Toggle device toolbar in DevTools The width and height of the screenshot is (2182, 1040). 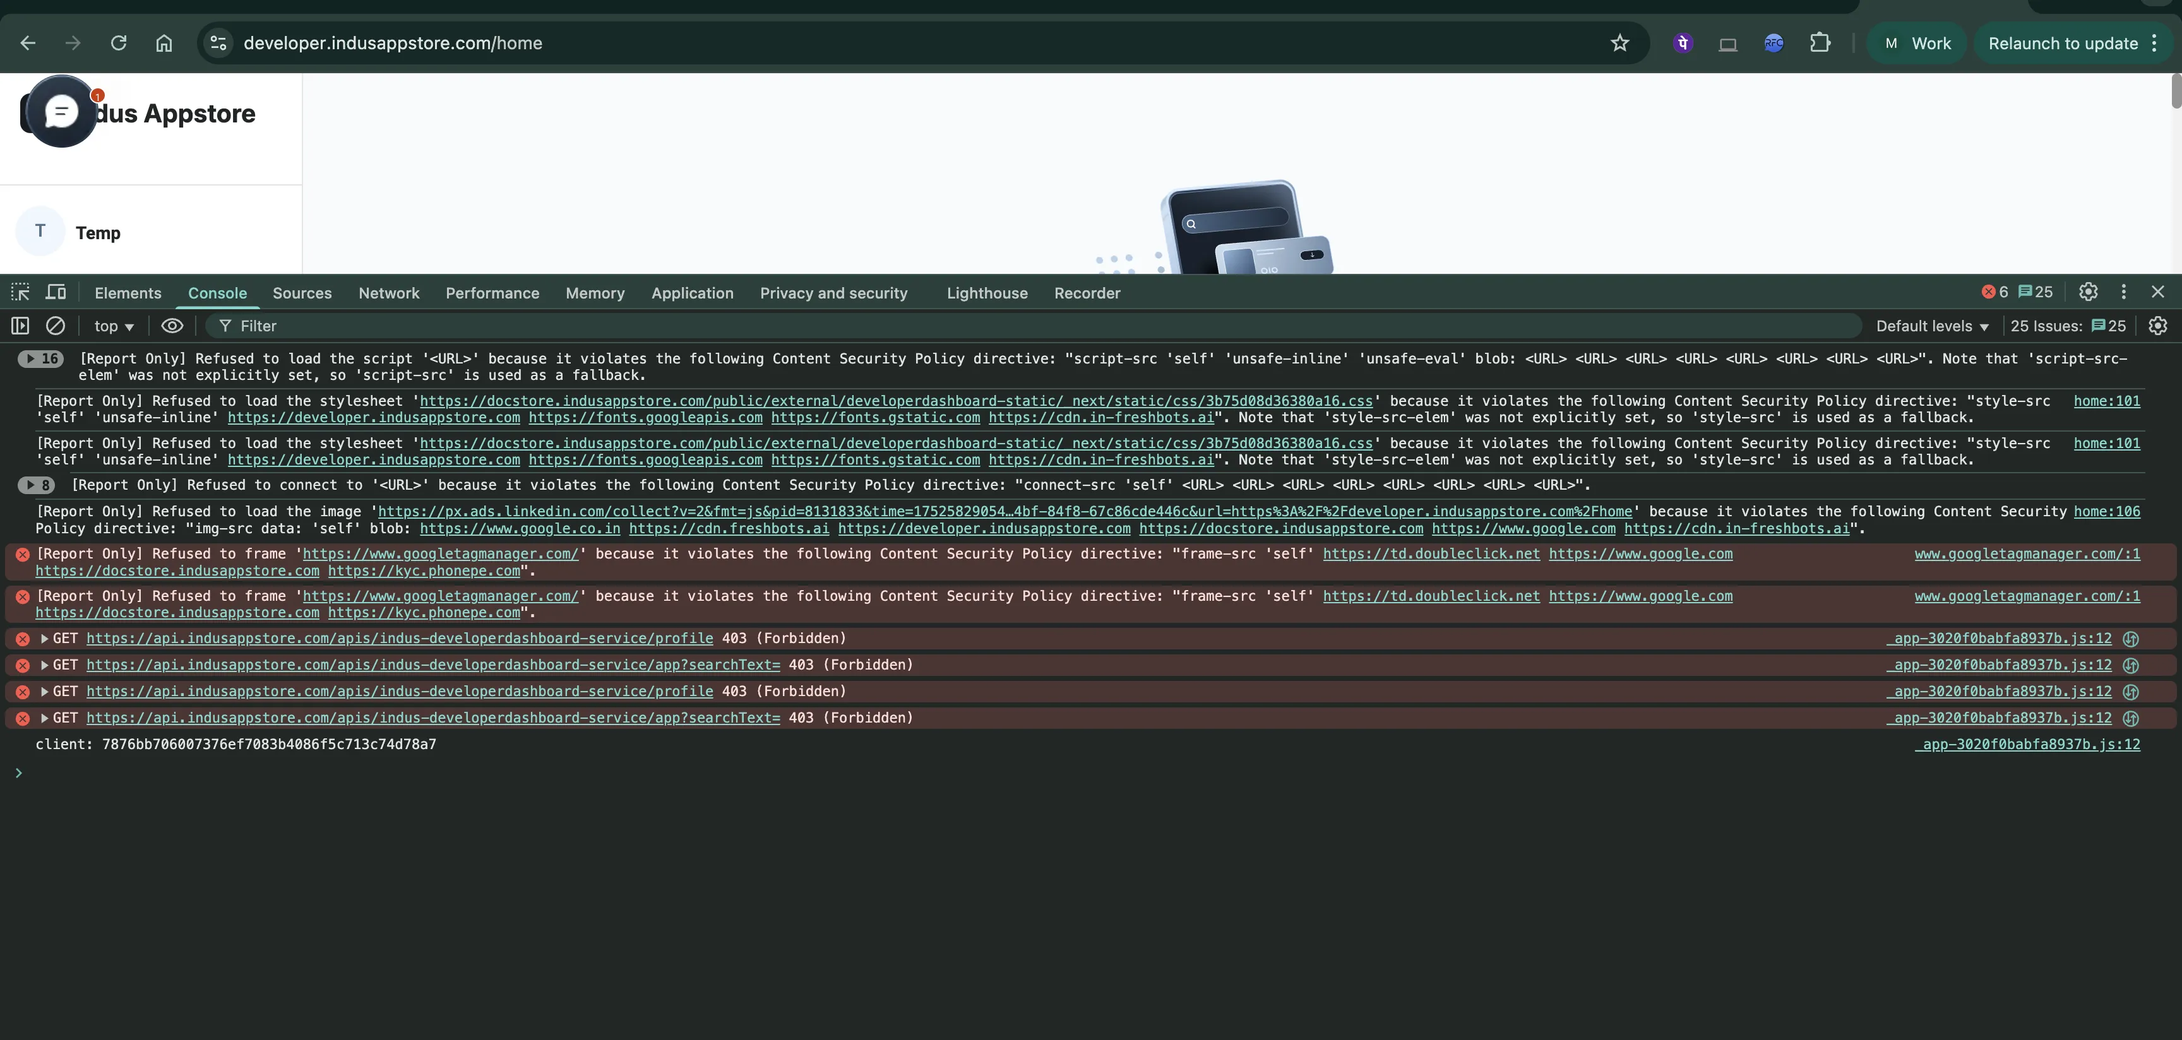click(56, 292)
